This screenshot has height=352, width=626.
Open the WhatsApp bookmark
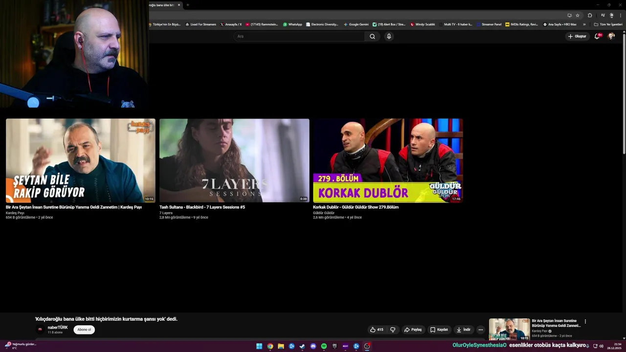click(292, 24)
